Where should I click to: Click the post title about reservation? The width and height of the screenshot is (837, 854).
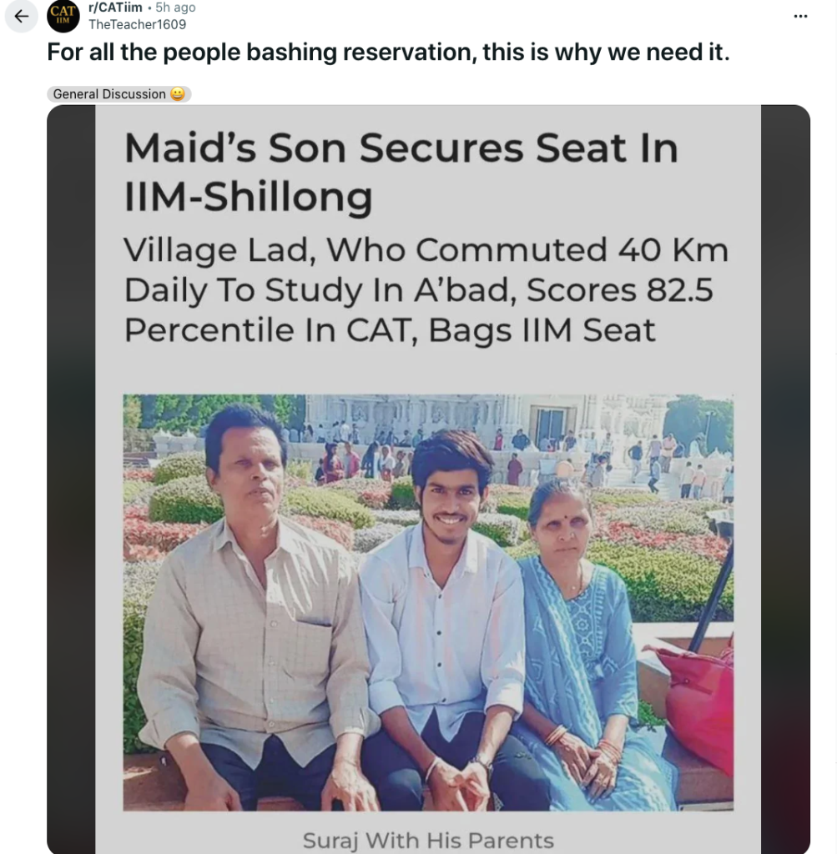click(388, 53)
